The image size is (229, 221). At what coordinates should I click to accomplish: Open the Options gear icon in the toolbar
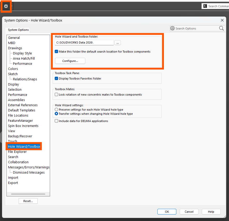click(x=6, y=6)
